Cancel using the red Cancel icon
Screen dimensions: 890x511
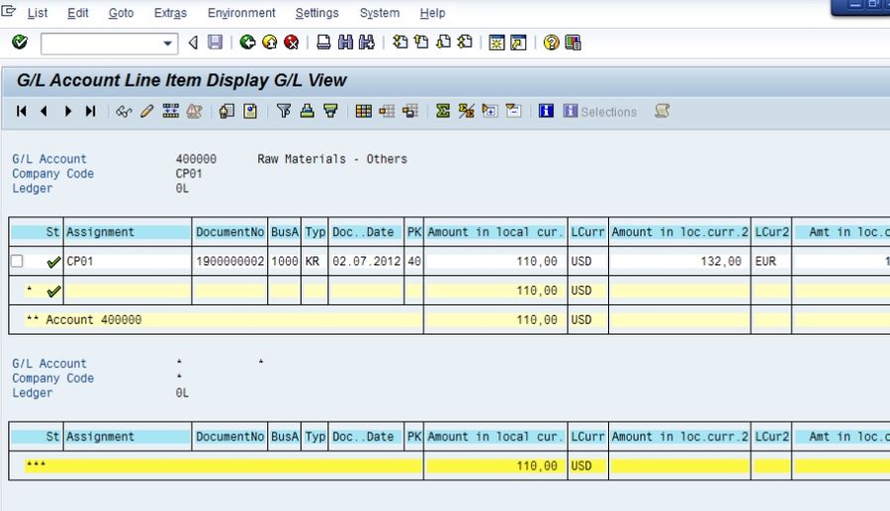291,43
